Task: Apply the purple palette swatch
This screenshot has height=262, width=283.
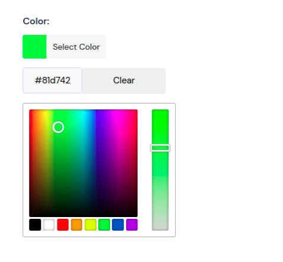Action: (x=132, y=225)
